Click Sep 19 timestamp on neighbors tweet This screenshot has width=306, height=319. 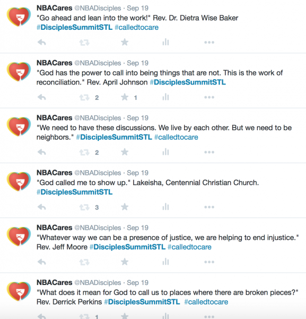137,118
